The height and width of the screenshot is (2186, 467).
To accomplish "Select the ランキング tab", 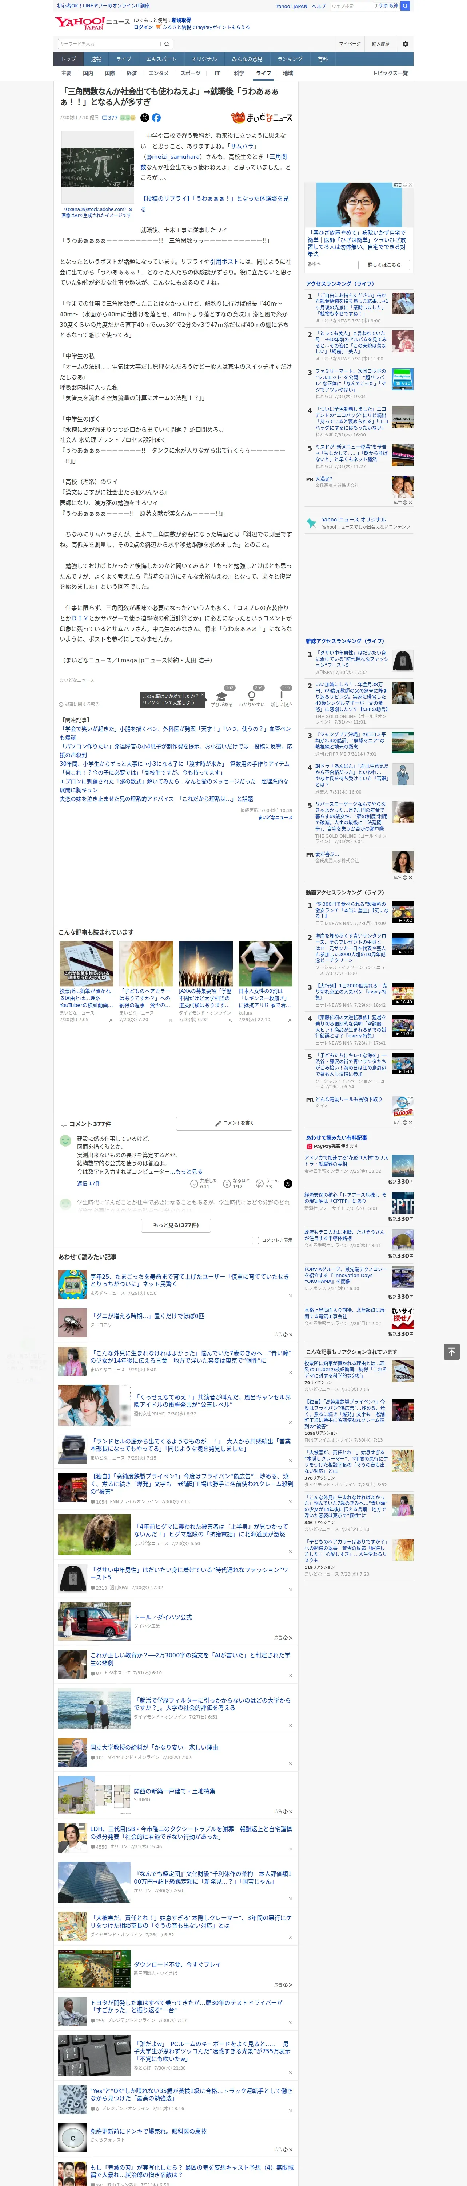I will coord(290,59).
